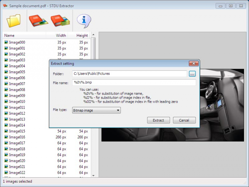Viewport: 249px width, 187px height.
Task: Select the Image009 row icon
Action: (6, 95)
